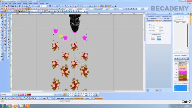
Task: Click the Convert button
Action: pos(87,98)
